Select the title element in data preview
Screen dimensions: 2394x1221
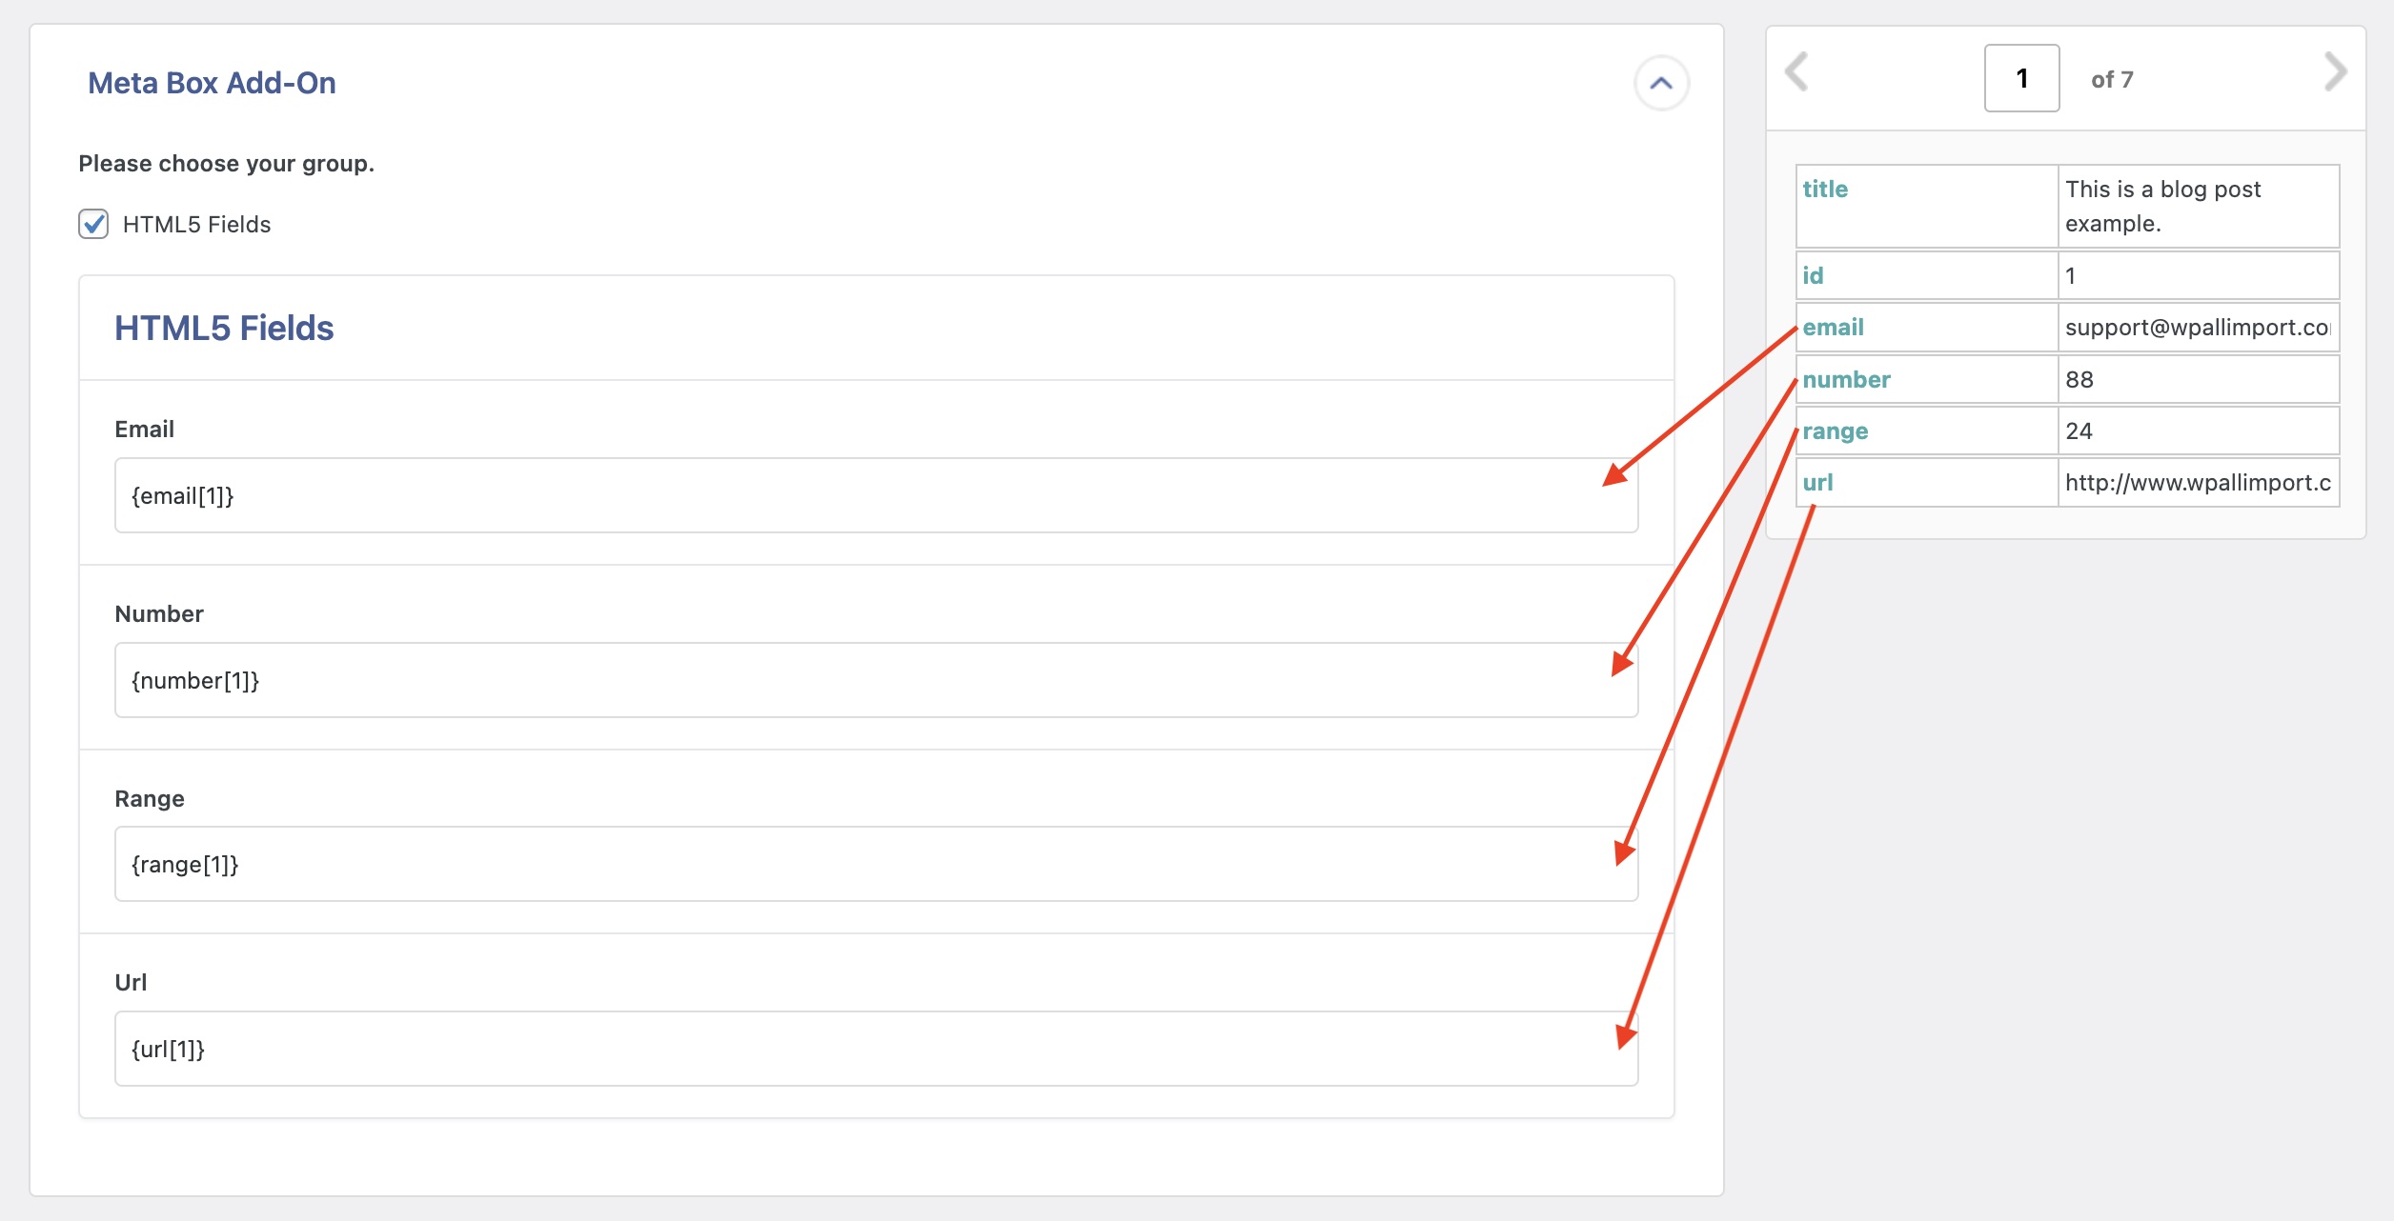(1825, 190)
